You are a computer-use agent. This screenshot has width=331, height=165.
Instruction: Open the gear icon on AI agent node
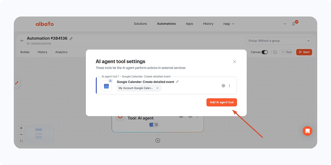(x=190, y=116)
